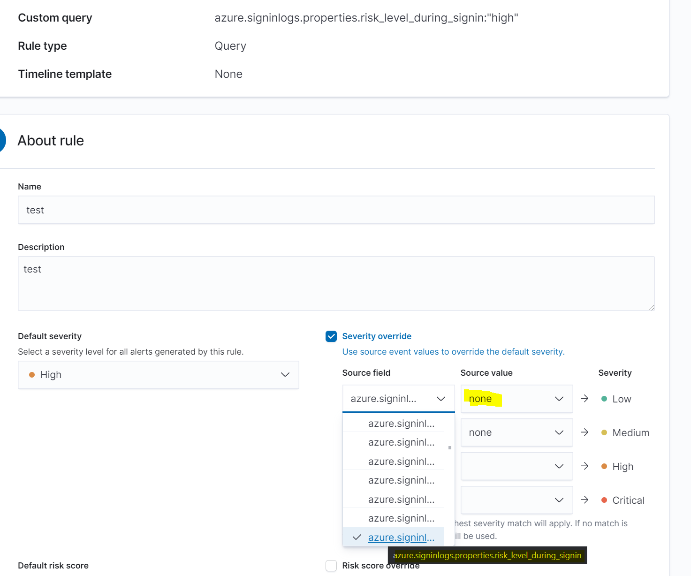Click the orange dot beside High severity
This screenshot has width=691, height=576.
(603, 466)
